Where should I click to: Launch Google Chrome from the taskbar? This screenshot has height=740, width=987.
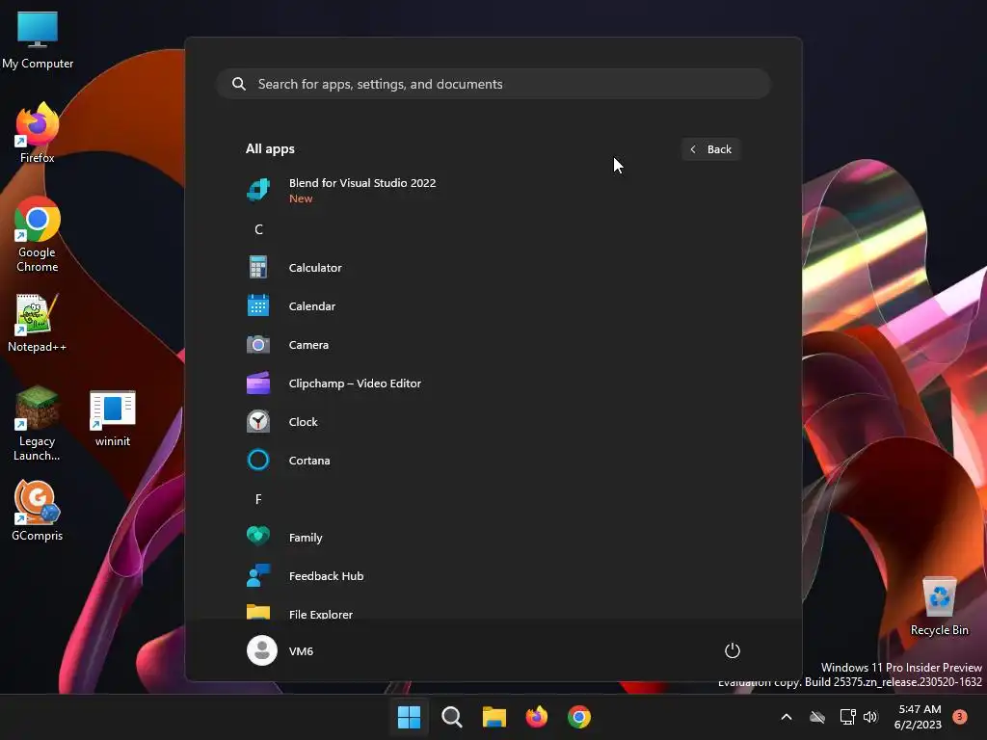coord(579,717)
